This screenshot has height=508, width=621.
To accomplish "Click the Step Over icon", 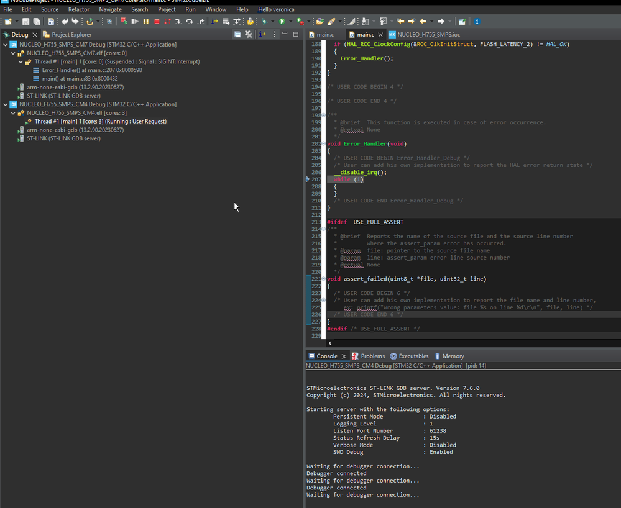I will click(x=190, y=21).
